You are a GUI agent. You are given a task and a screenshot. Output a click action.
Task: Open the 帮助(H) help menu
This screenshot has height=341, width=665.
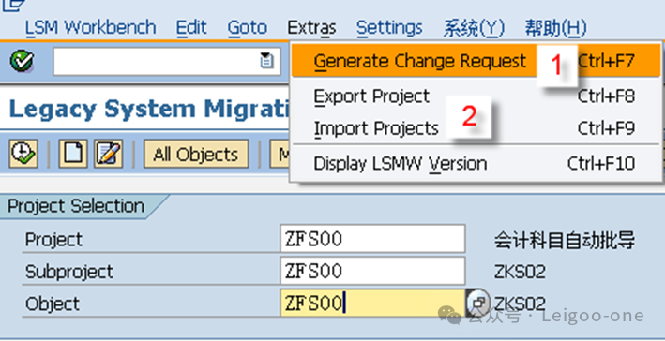click(555, 28)
